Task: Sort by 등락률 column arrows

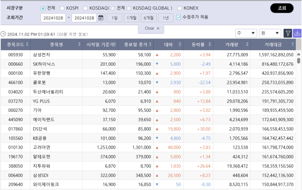Action: coord(210,45)
